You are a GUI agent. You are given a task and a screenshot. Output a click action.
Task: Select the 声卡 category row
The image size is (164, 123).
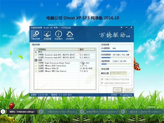[65, 52]
